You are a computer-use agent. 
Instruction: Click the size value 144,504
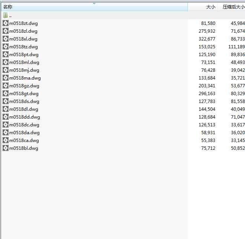207,109
